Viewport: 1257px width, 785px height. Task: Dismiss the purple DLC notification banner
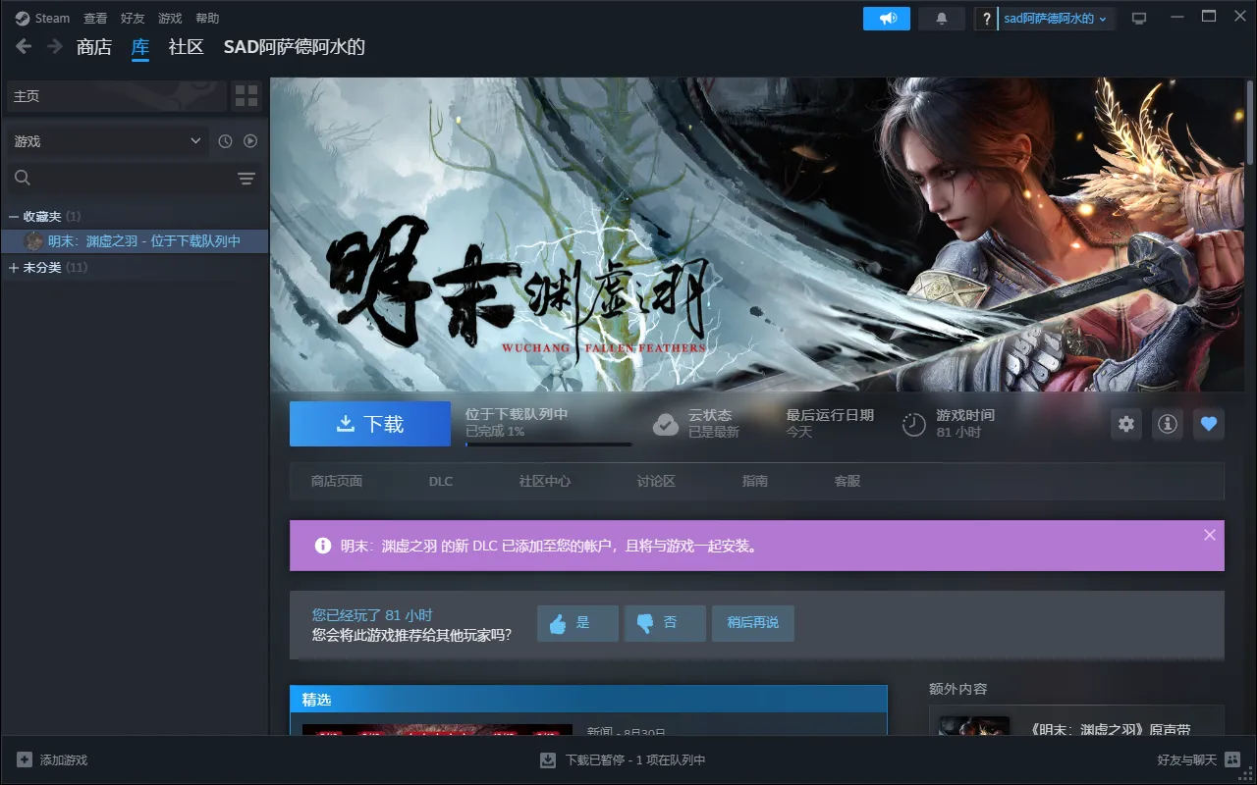pyautogui.click(x=1209, y=535)
